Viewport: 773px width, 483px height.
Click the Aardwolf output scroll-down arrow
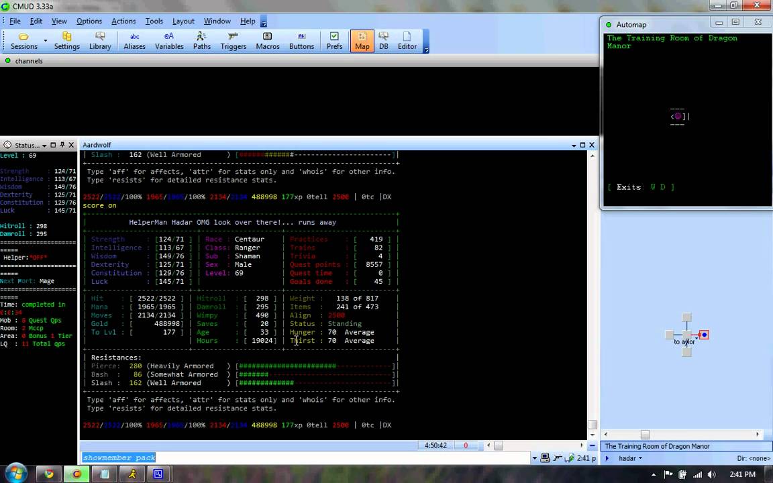[x=592, y=435]
